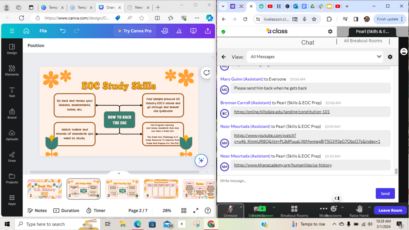
Task: Click the Magic assistant sparkle button
Action: [x=201, y=160]
